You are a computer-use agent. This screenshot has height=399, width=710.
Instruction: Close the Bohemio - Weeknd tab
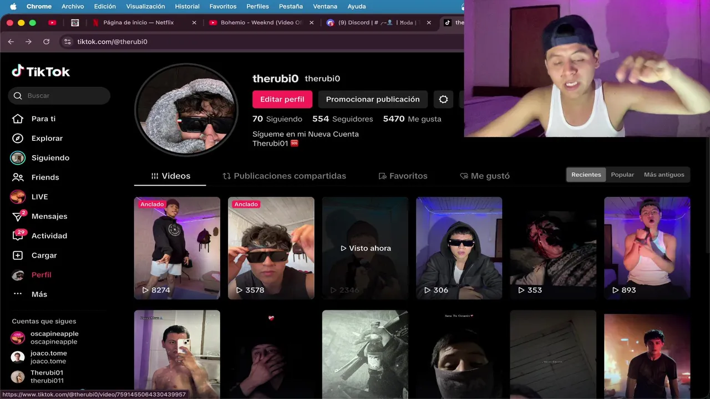311,23
